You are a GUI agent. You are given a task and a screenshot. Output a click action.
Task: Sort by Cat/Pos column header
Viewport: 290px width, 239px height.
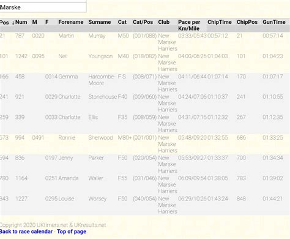143,22
